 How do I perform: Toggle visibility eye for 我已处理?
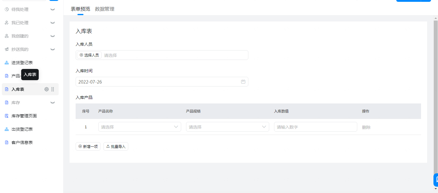tap(53, 23)
